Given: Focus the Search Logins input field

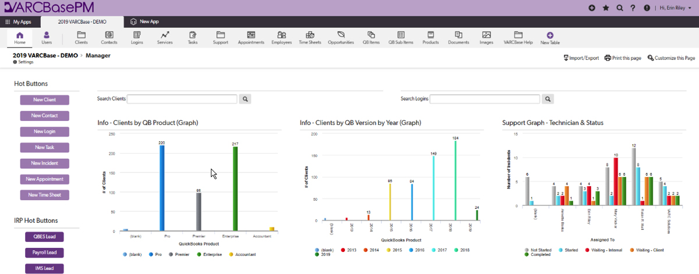Looking at the screenshot, I should (485, 99).
